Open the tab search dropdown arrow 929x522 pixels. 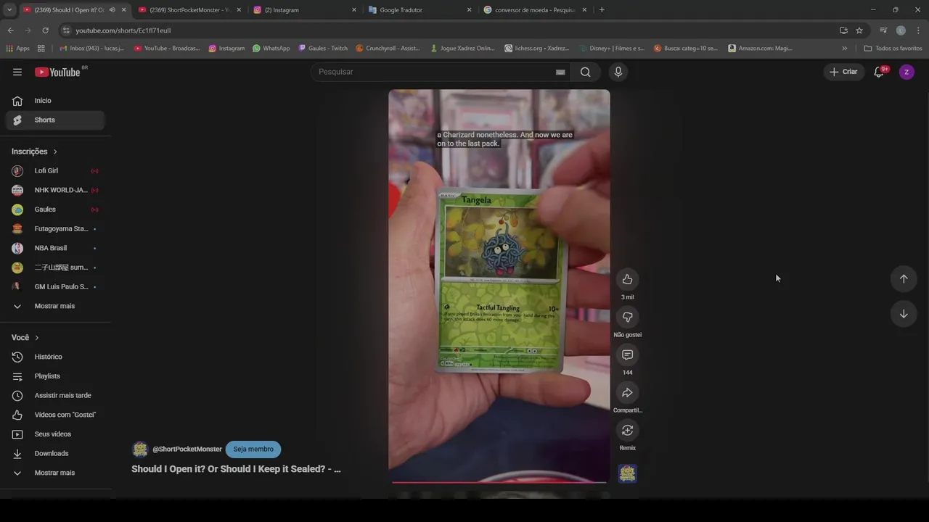pos(9,10)
